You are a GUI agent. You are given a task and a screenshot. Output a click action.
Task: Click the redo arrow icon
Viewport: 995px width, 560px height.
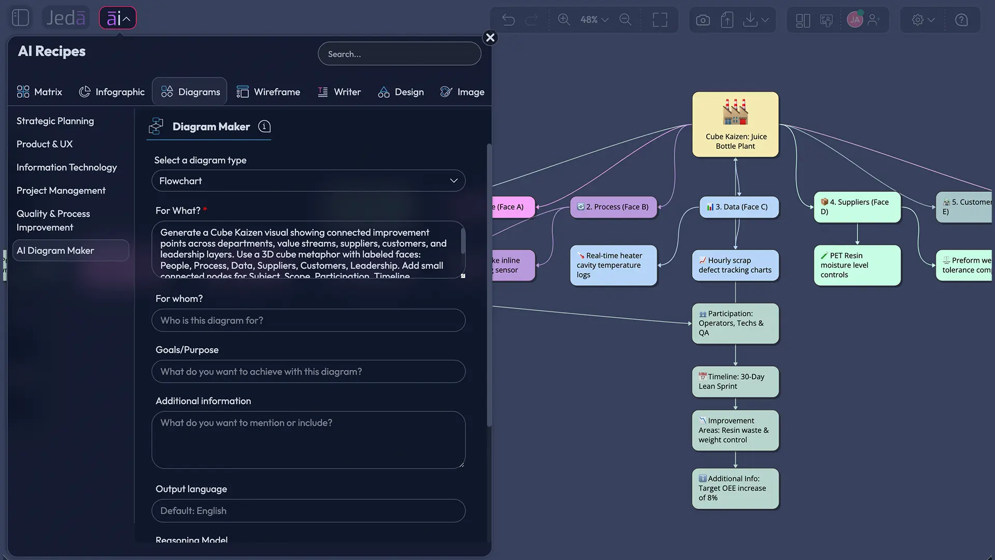coord(532,20)
